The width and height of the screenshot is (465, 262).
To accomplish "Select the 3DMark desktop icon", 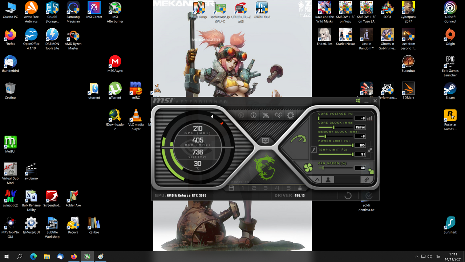I will point(408,91).
